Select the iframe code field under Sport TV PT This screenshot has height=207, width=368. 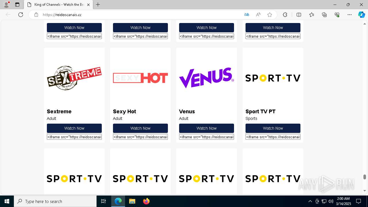tap(273, 137)
